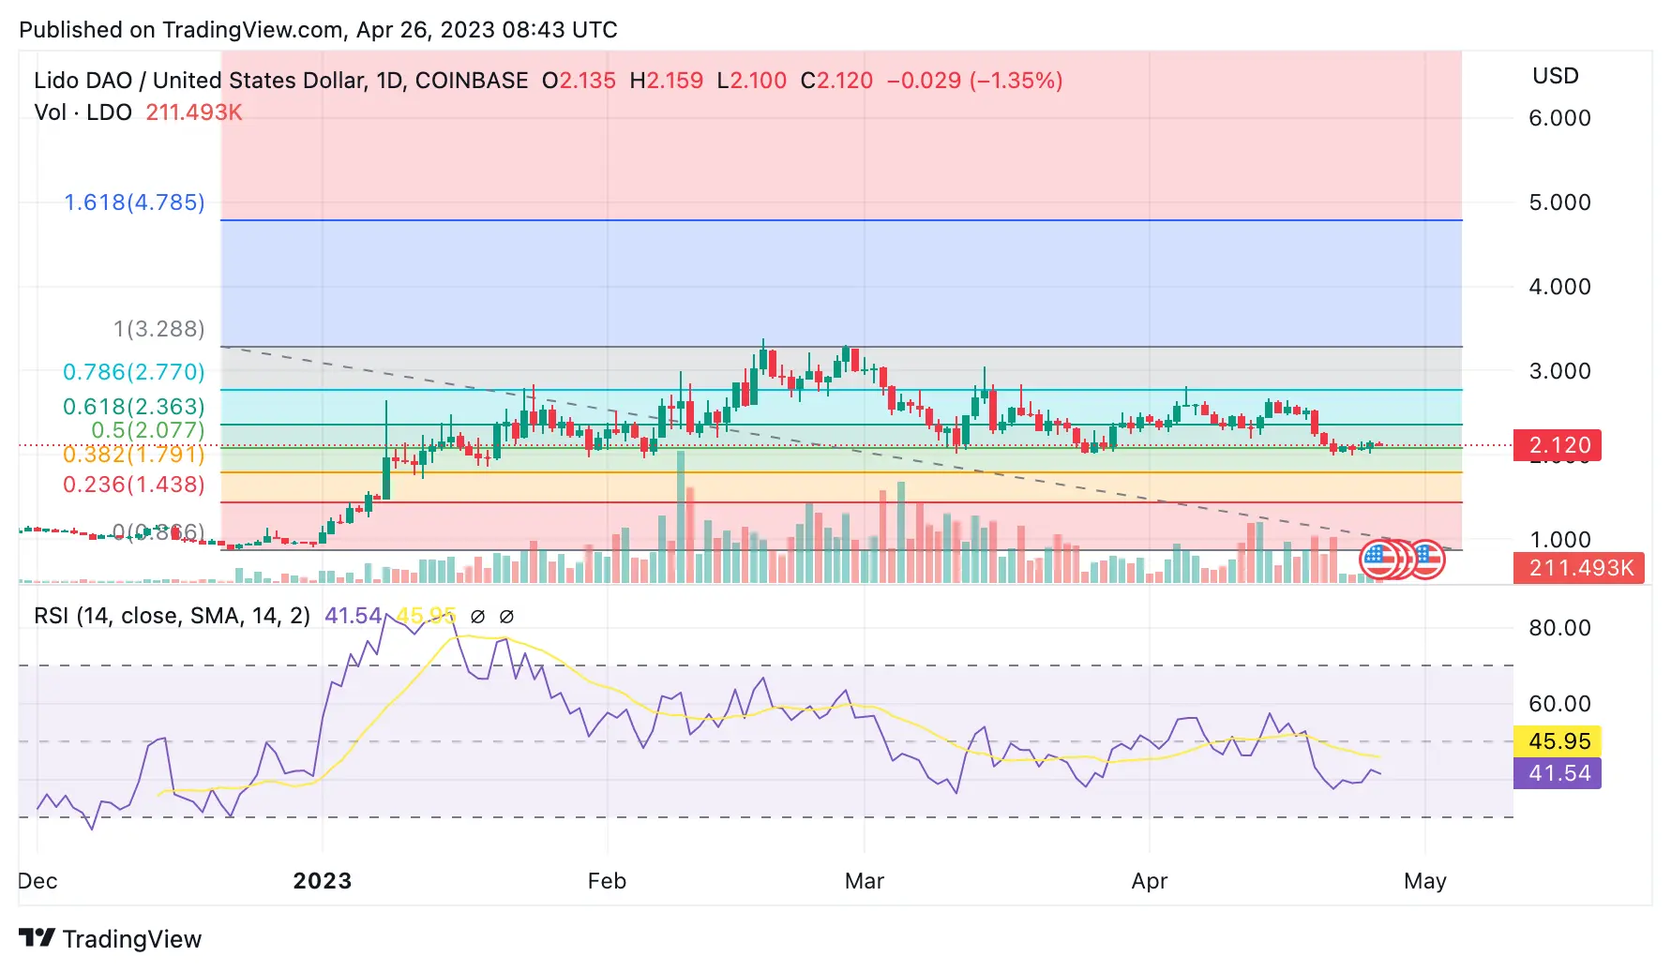This screenshot has height=971, width=1671.
Task: Click the May label on time axis
Action: coord(1425,881)
